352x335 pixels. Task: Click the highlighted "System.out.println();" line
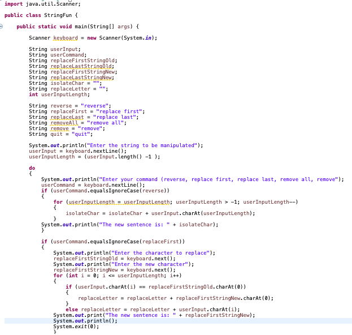85,321
